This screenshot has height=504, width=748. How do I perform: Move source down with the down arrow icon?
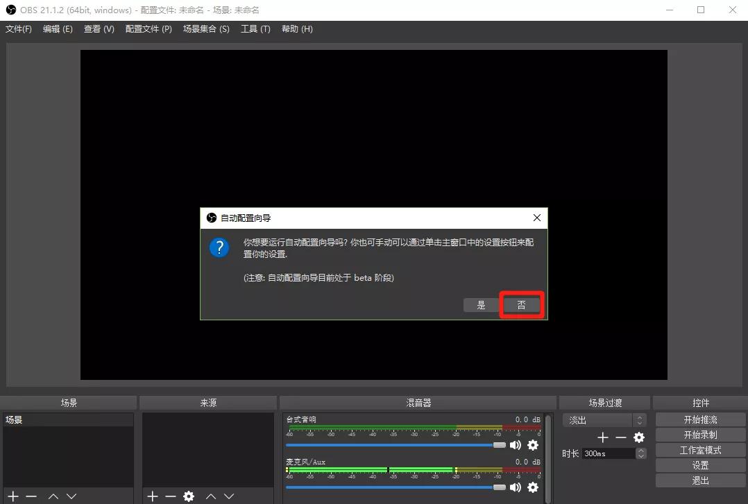pos(229,496)
